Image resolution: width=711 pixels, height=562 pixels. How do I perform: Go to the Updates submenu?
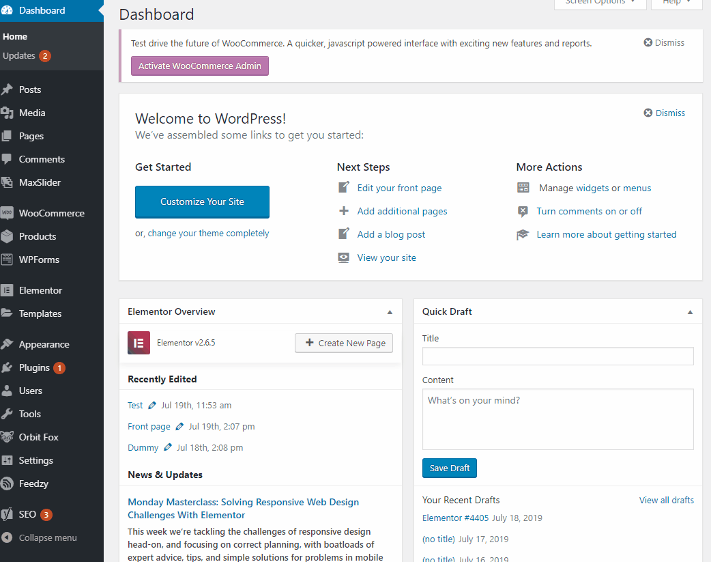(19, 56)
